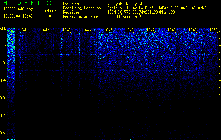Click the name Masayuki Kobayashi

126,4
